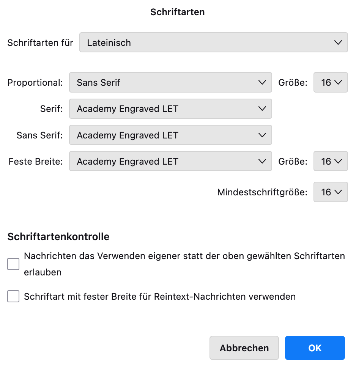This screenshot has height=371, width=356.
Task: Click the "Feste Breite:" label
Action: click(x=36, y=162)
